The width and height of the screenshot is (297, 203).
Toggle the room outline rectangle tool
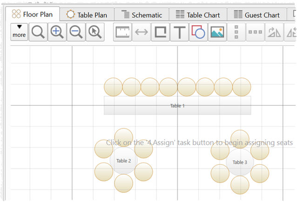click(161, 32)
